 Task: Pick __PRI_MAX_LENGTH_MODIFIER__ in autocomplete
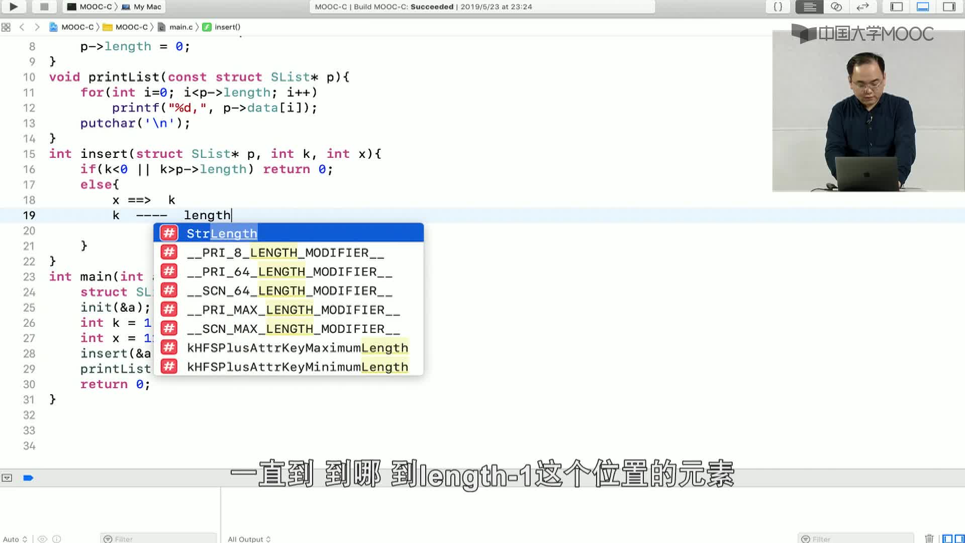click(288, 310)
